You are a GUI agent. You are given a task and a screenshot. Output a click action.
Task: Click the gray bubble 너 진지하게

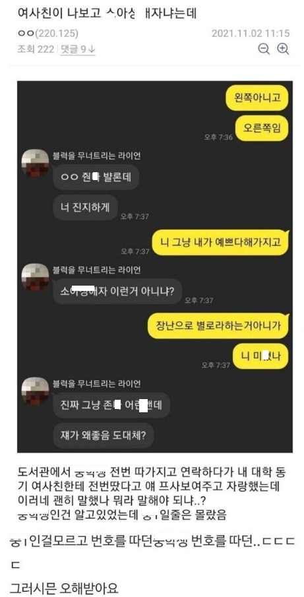point(85,207)
